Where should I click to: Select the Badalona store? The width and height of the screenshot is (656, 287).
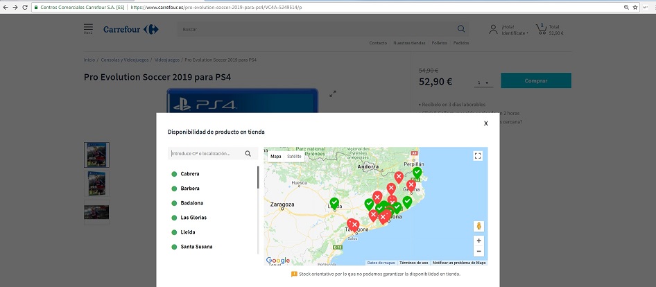tap(191, 202)
